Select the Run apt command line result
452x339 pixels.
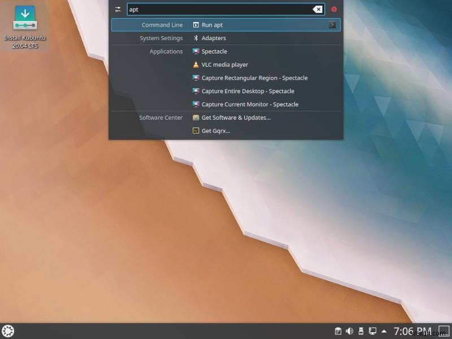tap(212, 24)
